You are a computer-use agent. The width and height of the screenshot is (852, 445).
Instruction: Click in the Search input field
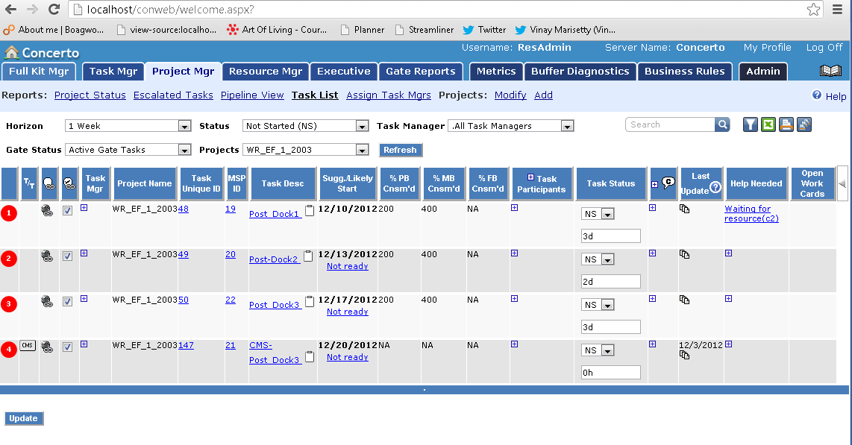[x=671, y=124]
